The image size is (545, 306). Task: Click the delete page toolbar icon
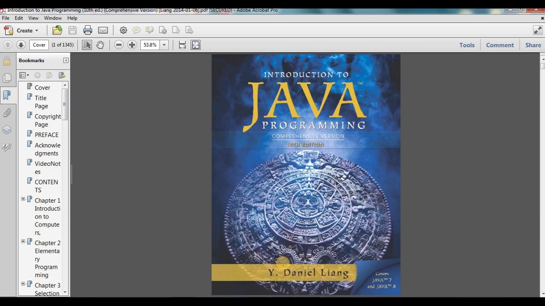click(x=163, y=30)
